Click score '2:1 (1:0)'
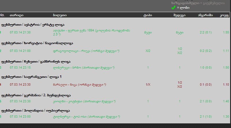 click(206, 117)
